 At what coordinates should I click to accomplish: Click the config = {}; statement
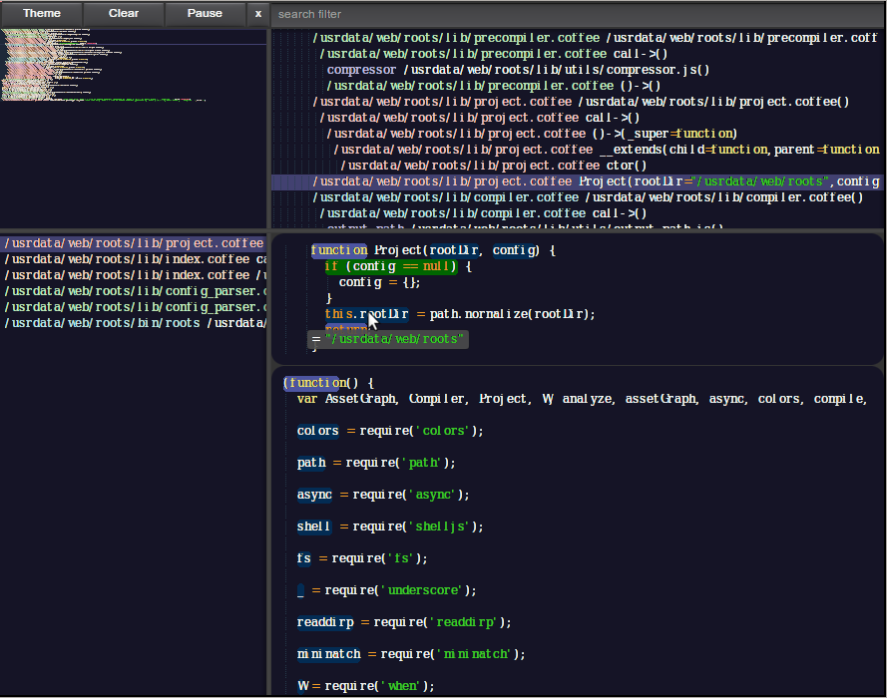379,282
